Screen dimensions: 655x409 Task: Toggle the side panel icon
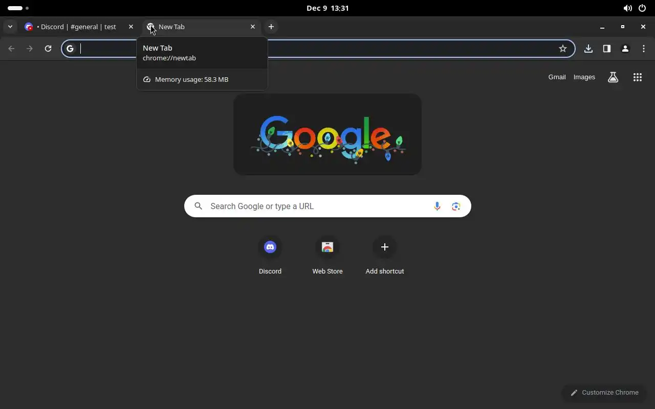point(607,49)
